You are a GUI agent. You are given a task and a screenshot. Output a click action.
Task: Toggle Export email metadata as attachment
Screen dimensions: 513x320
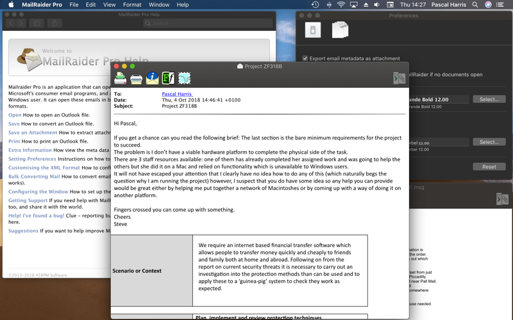(305, 58)
